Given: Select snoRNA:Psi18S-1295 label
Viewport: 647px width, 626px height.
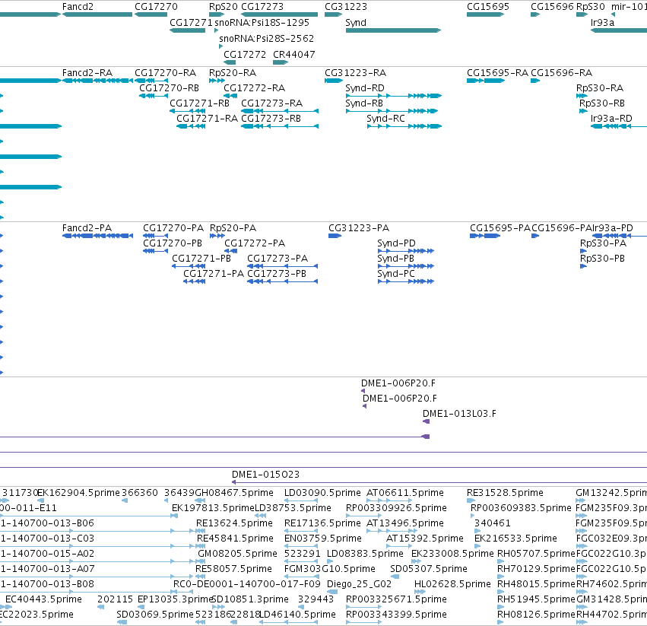Looking at the screenshot, I should pos(262,23).
